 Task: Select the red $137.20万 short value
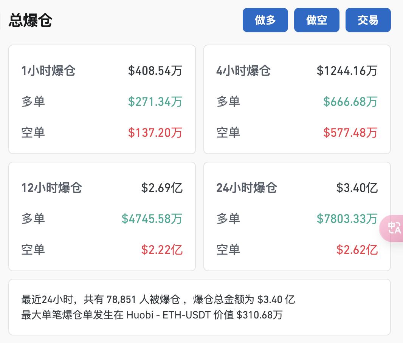[x=155, y=133]
